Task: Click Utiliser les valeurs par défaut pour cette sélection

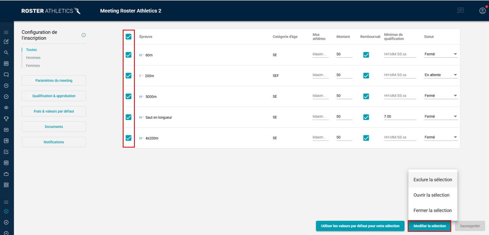Action: (x=360, y=226)
